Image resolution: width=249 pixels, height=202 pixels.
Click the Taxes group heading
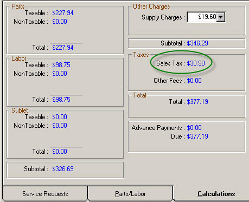(x=141, y=55)
